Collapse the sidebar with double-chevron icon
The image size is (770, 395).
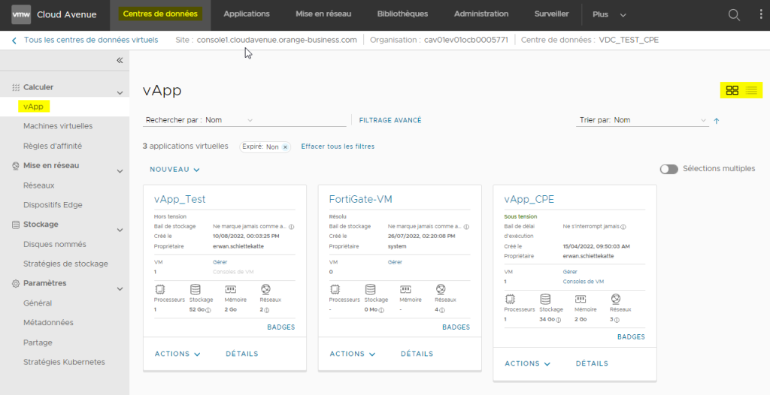(120, 60)
